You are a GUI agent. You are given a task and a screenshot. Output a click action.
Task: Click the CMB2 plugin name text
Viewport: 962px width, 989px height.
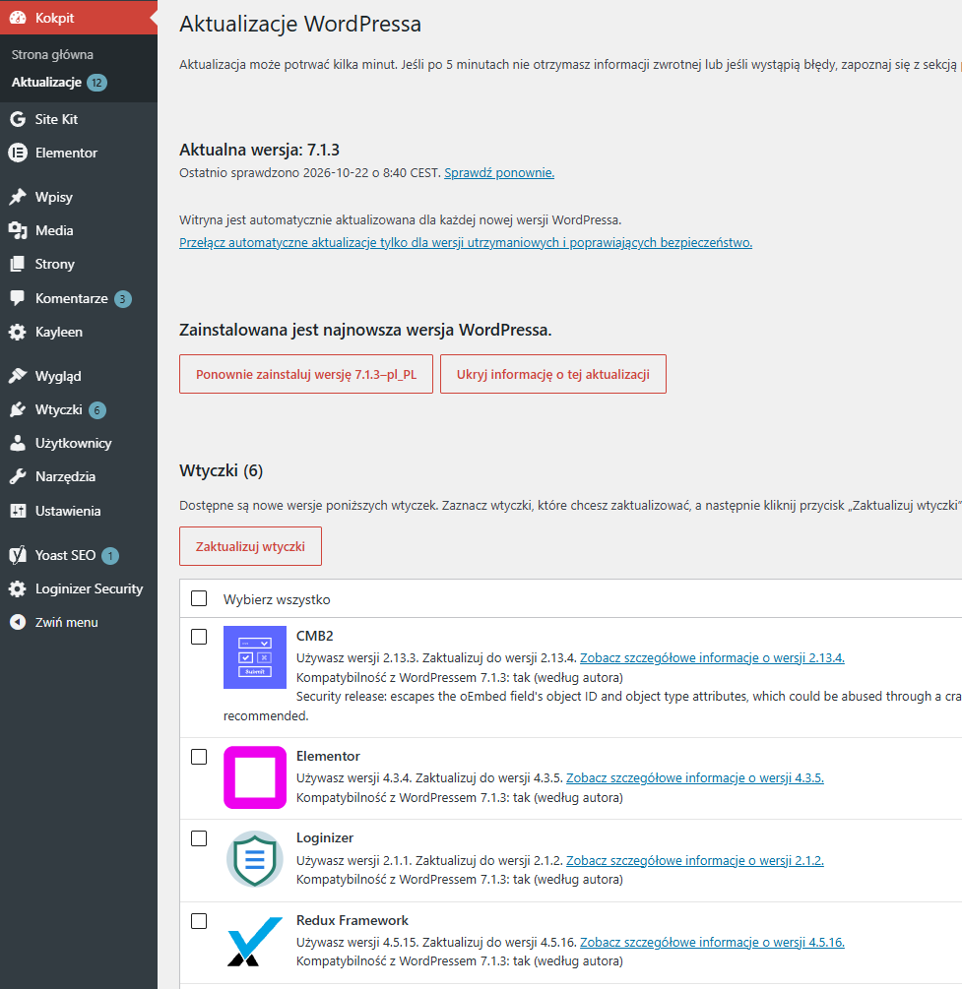tap(314, 636)
